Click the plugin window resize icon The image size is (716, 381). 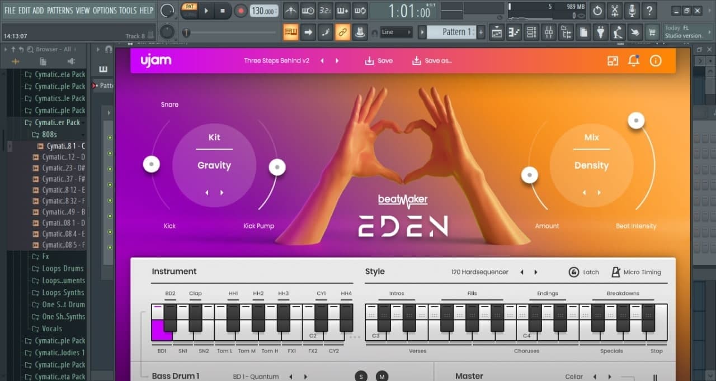click(613, 60)
